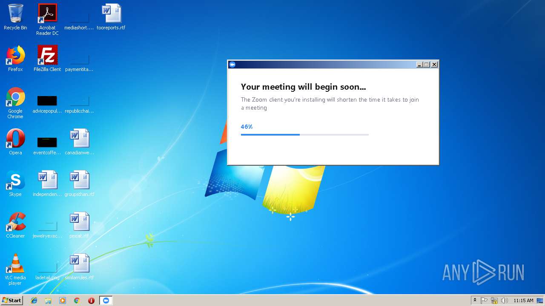
Task: Select Acrobat Reader DC shortcut
Action: pos(47,20)
